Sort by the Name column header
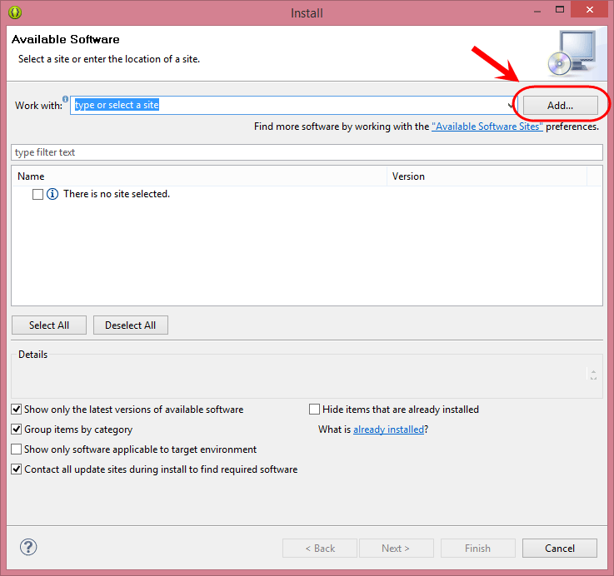 pos(199,176)
